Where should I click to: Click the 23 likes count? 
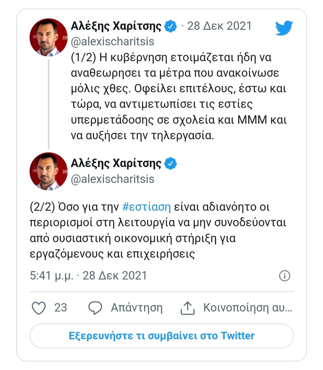(x=61, y=308)
